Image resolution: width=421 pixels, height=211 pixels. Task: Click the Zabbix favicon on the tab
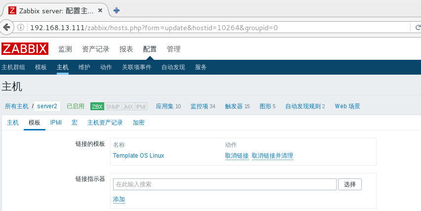click(12, 10)
